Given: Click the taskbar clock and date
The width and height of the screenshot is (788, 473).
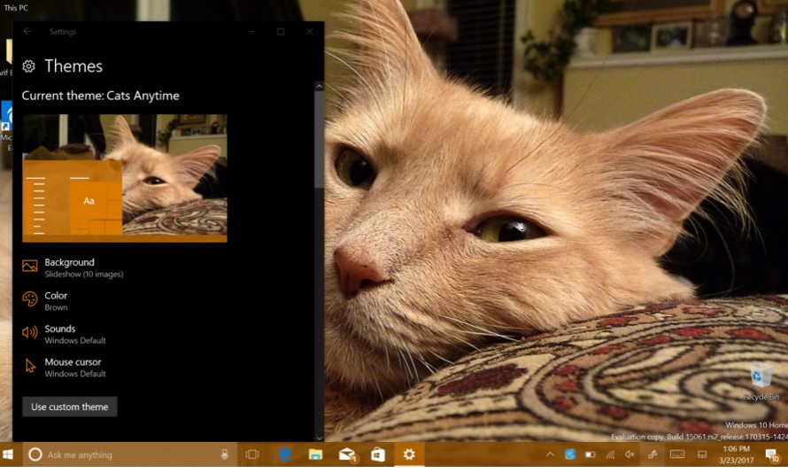Looking at the screenshot, I should pyautogui.click(x=736, y=454).
